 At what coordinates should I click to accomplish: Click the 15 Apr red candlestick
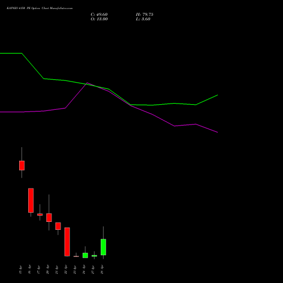(x=22, y=165)
